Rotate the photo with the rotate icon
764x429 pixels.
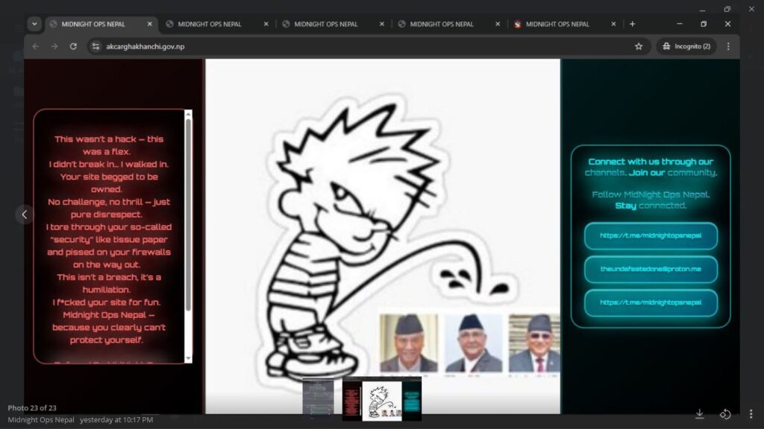725,413
